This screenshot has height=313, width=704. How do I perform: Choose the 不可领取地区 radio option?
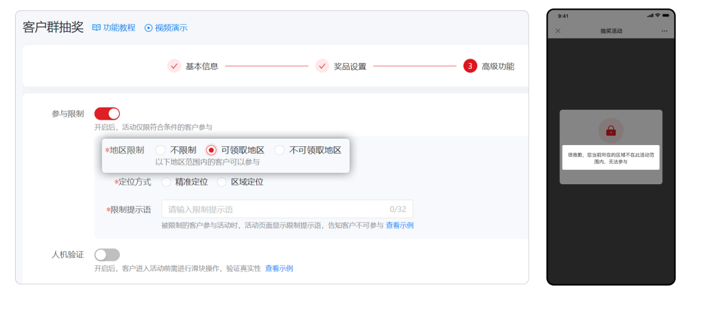click(280, 150)
